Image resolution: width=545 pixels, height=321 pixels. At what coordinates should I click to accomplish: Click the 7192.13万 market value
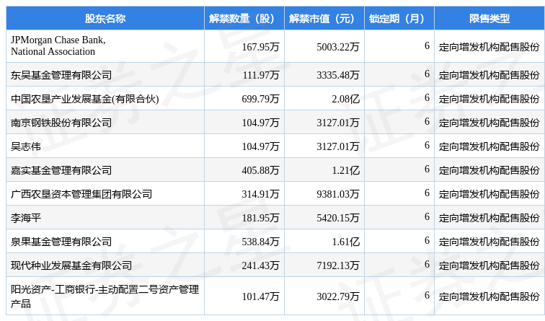(338, 265)
